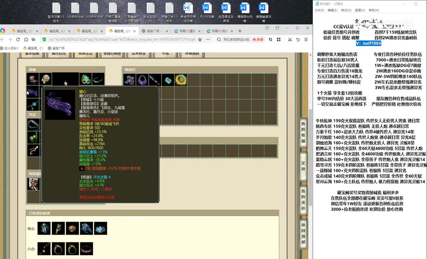Open the 查看(V) menu in Notepad
Screen dimensions: 427x259
[360, 10]
